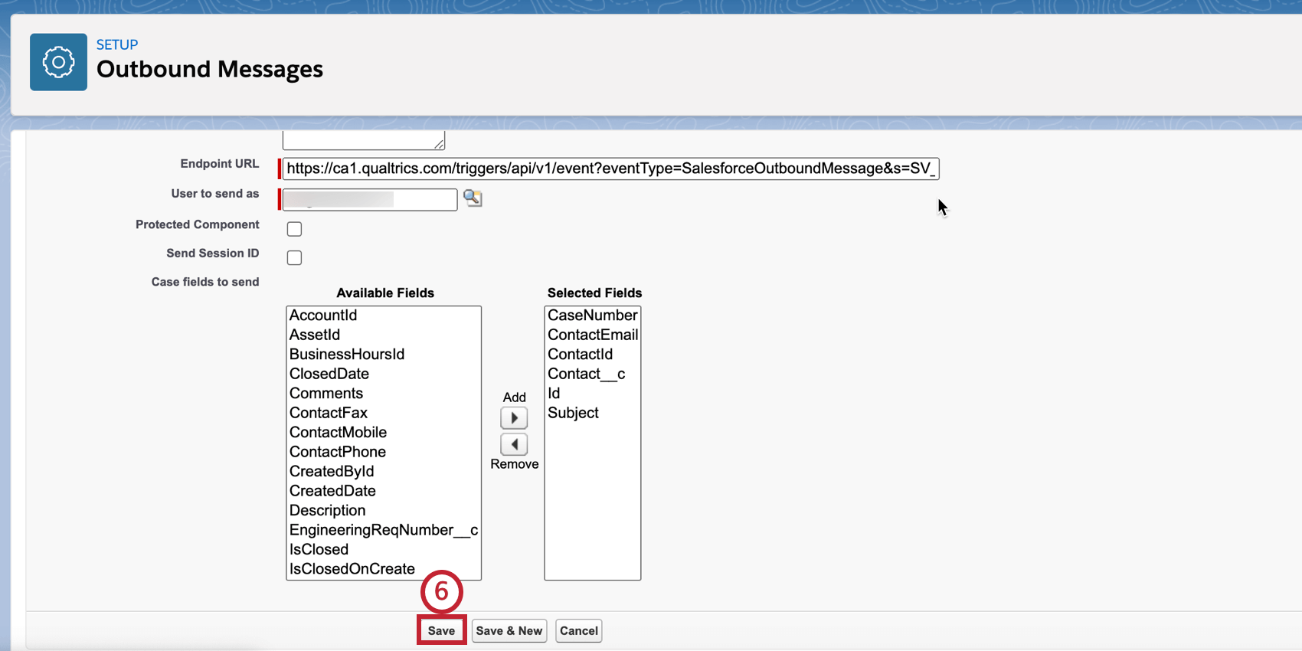
Task: Click the Setup gear icon
Action: pos(58,62)
